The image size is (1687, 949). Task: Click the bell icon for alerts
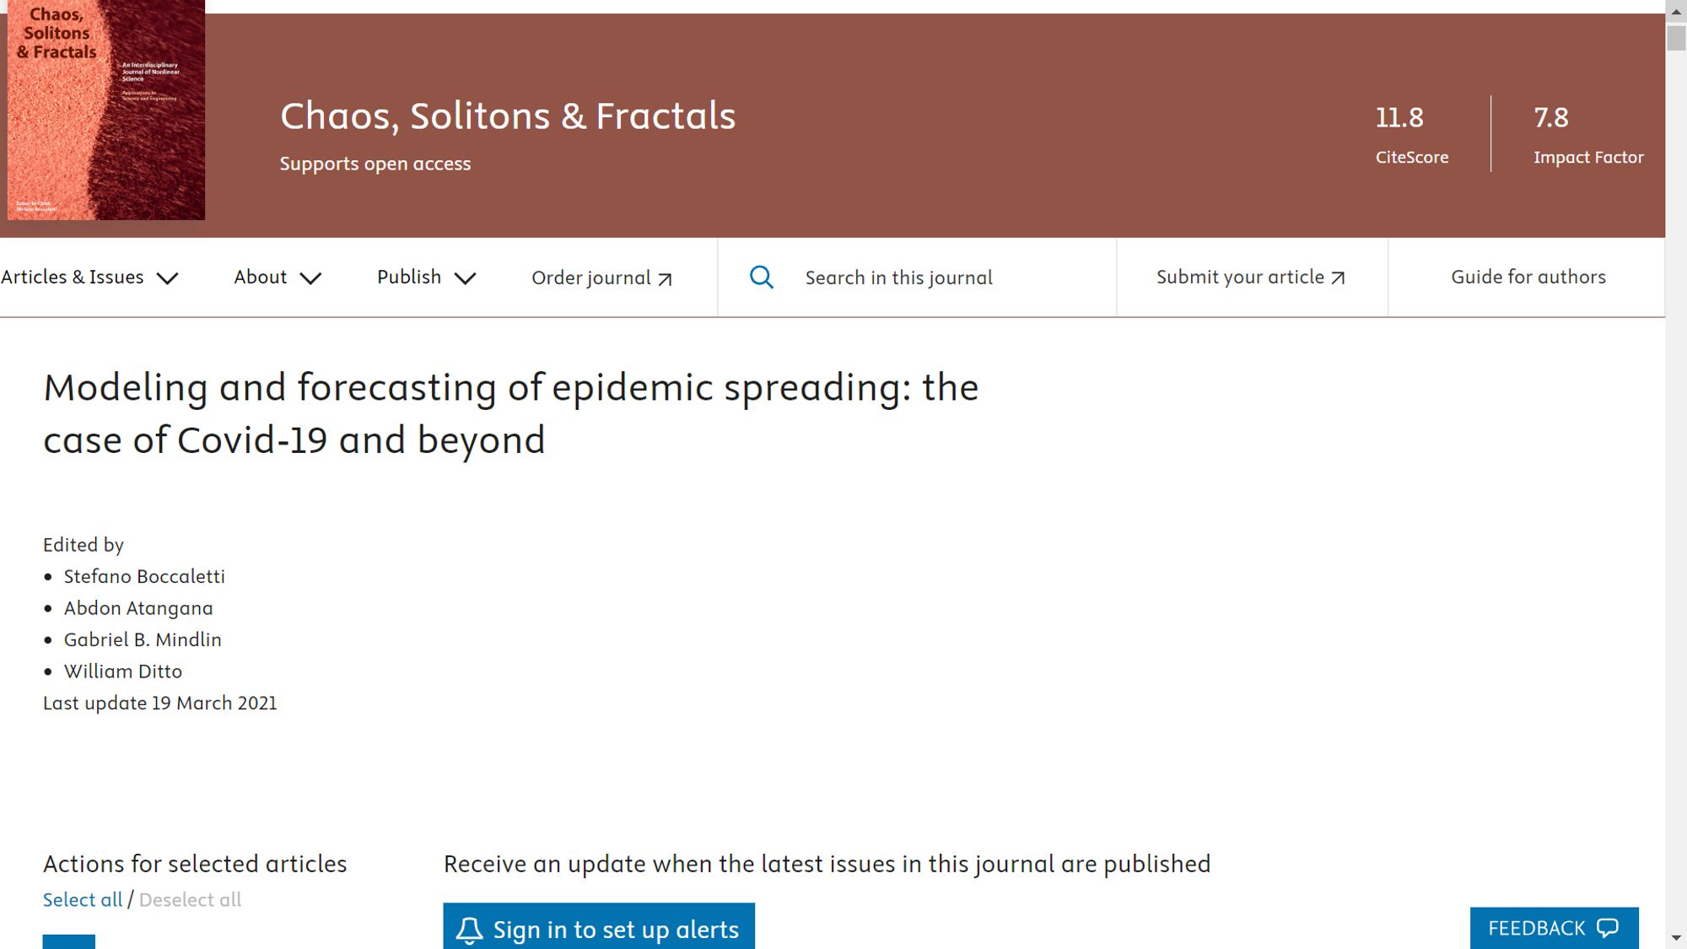click(x=469, y=930)
